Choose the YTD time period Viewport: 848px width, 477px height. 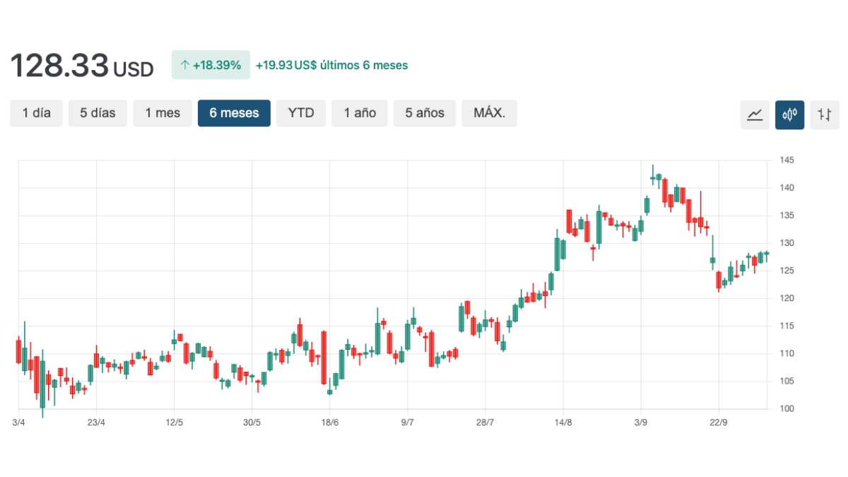[301, 113]
